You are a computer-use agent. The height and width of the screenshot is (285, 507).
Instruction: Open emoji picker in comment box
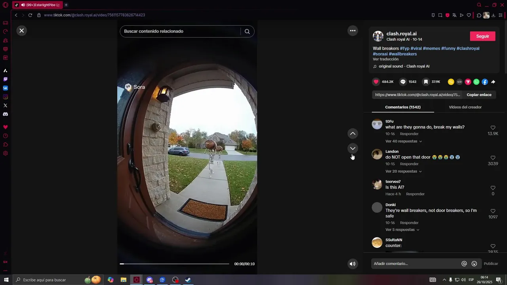click(x=474, y=264)
